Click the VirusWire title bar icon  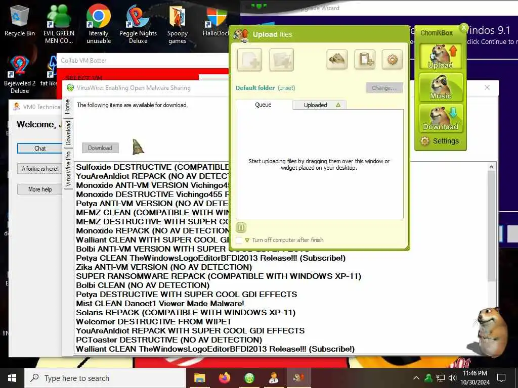70,88
